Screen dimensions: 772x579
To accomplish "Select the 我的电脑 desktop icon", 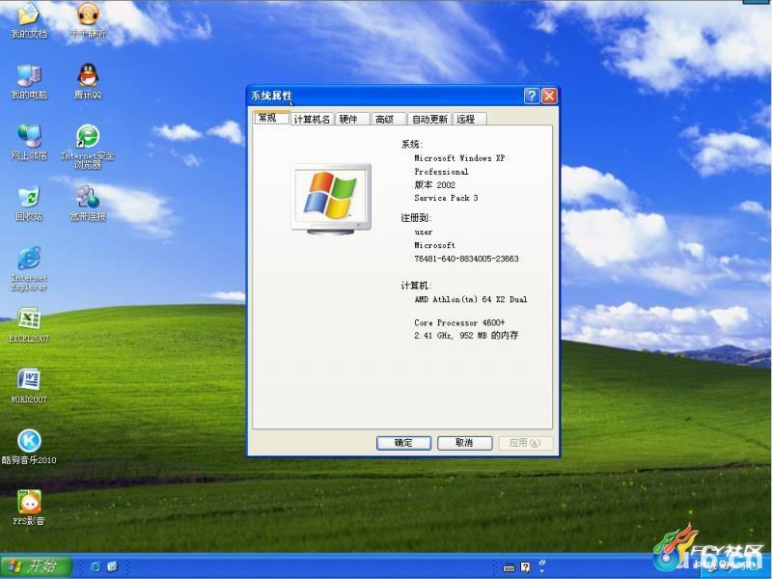I will coord(29,81).
